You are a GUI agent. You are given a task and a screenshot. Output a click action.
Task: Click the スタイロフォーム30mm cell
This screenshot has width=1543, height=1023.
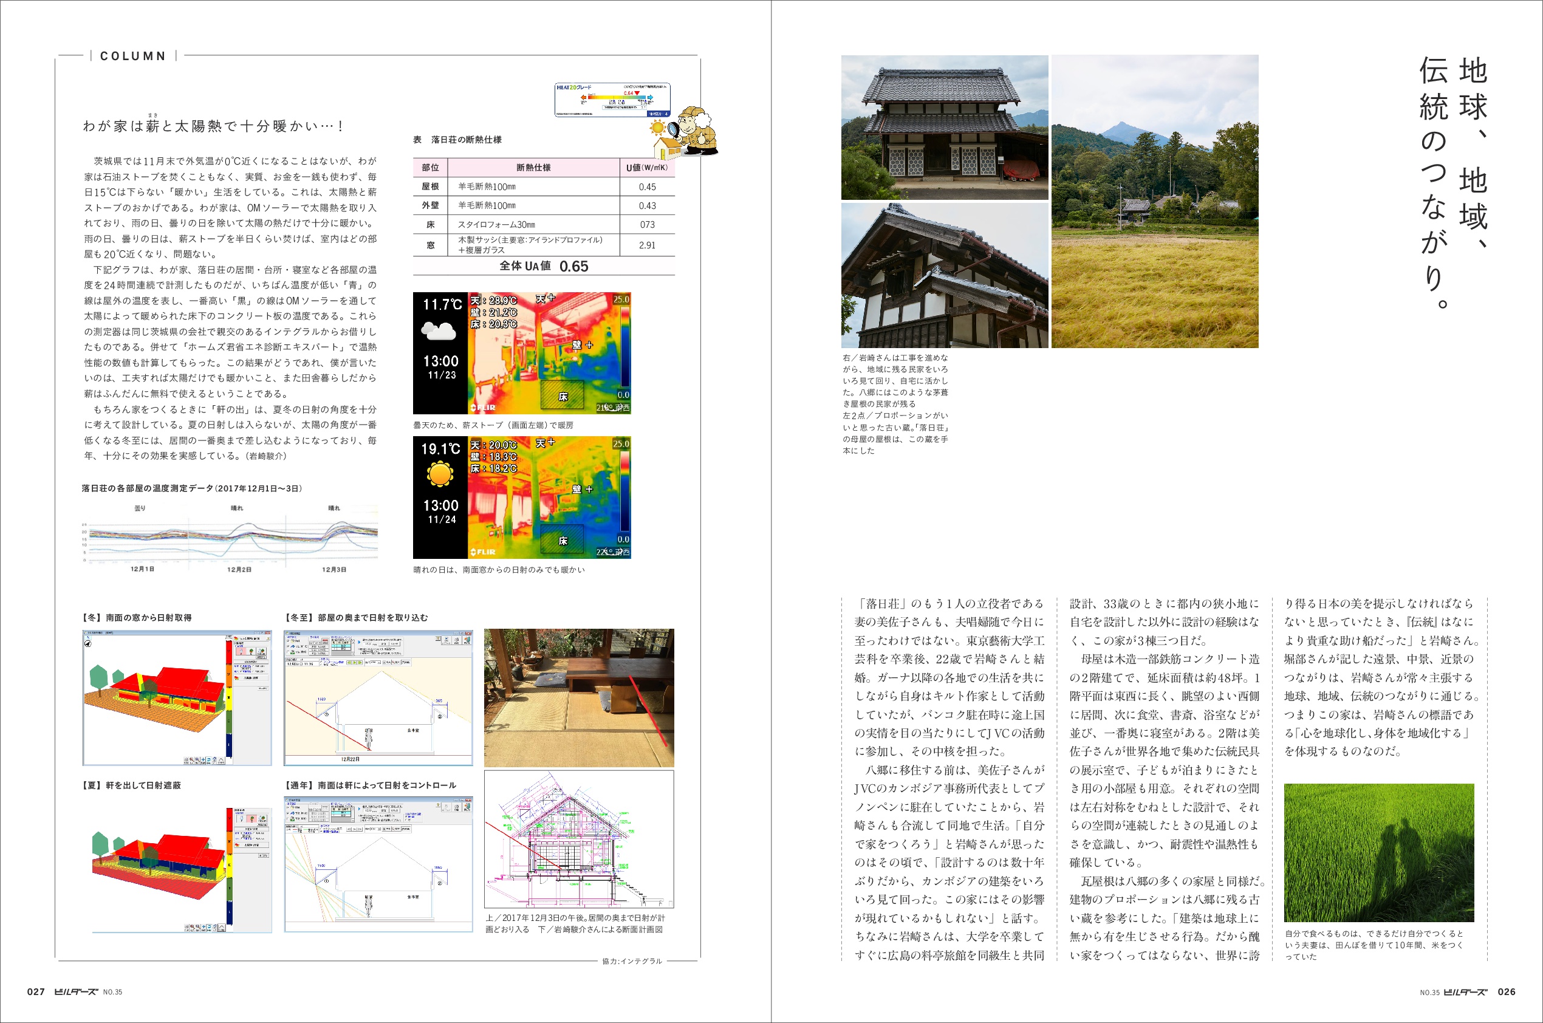pyautogui.click(x=534, y=224)
